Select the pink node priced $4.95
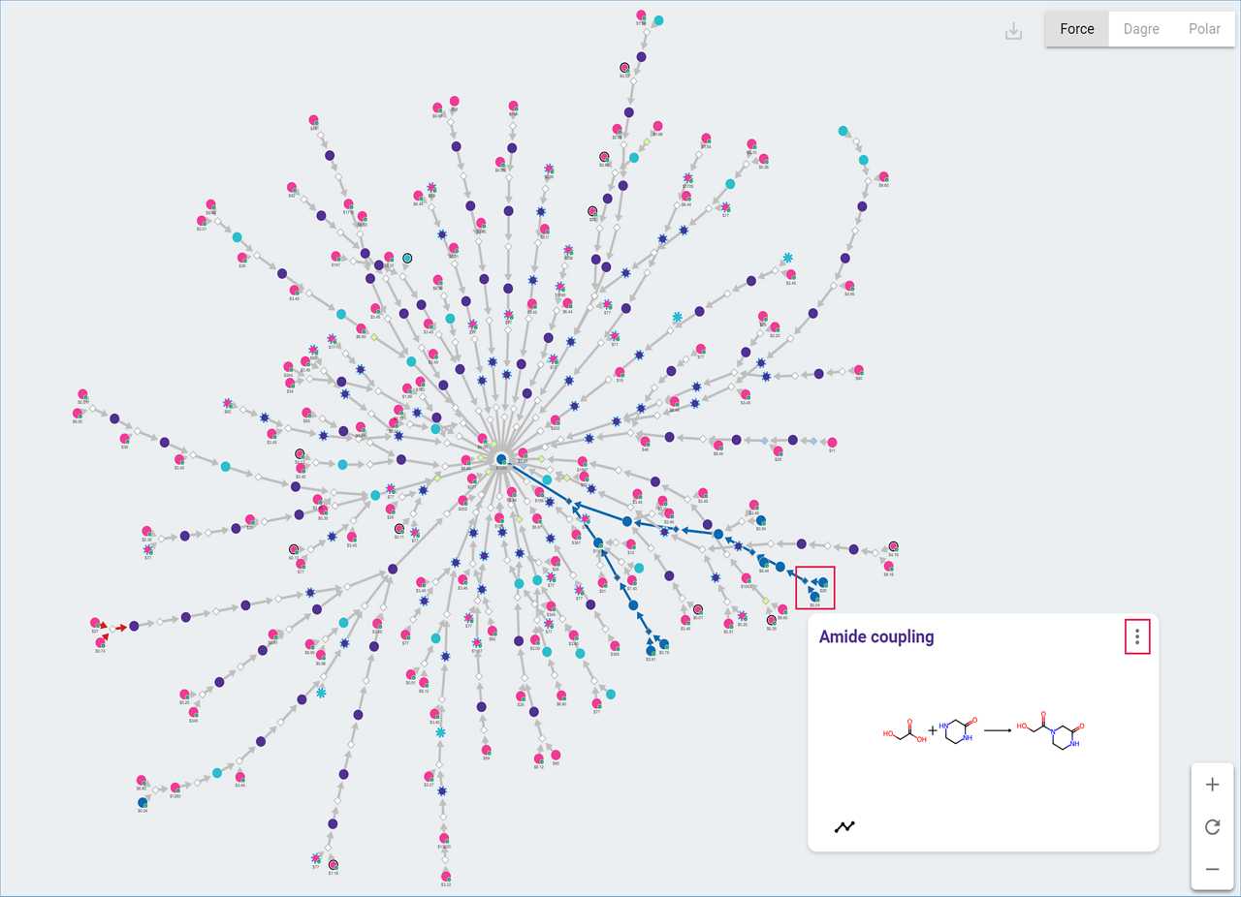 point(848,286)
